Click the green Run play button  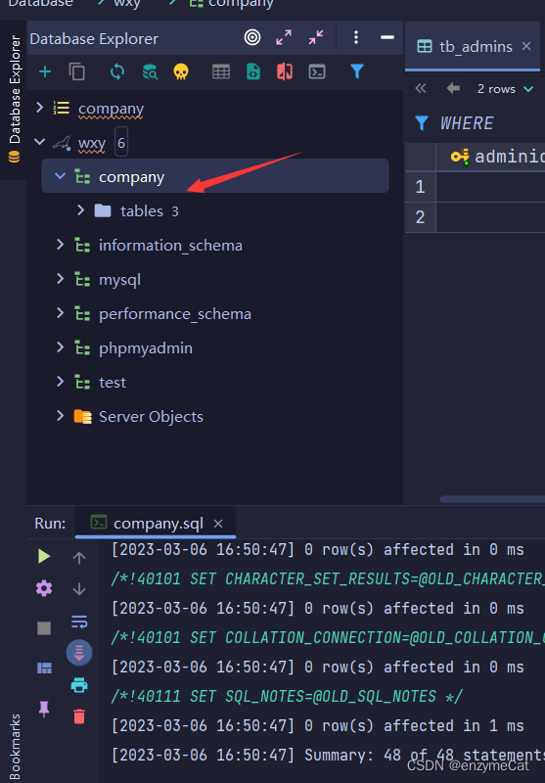pyautogui.click(x=44, y=556)
